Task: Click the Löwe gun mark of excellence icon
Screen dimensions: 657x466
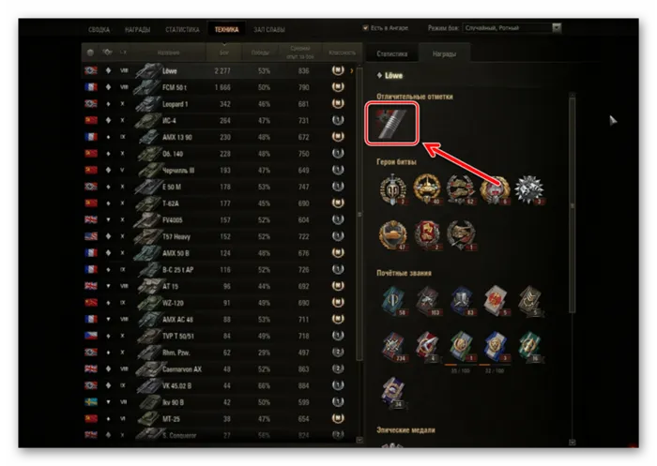Action: [x=391, y=124]
